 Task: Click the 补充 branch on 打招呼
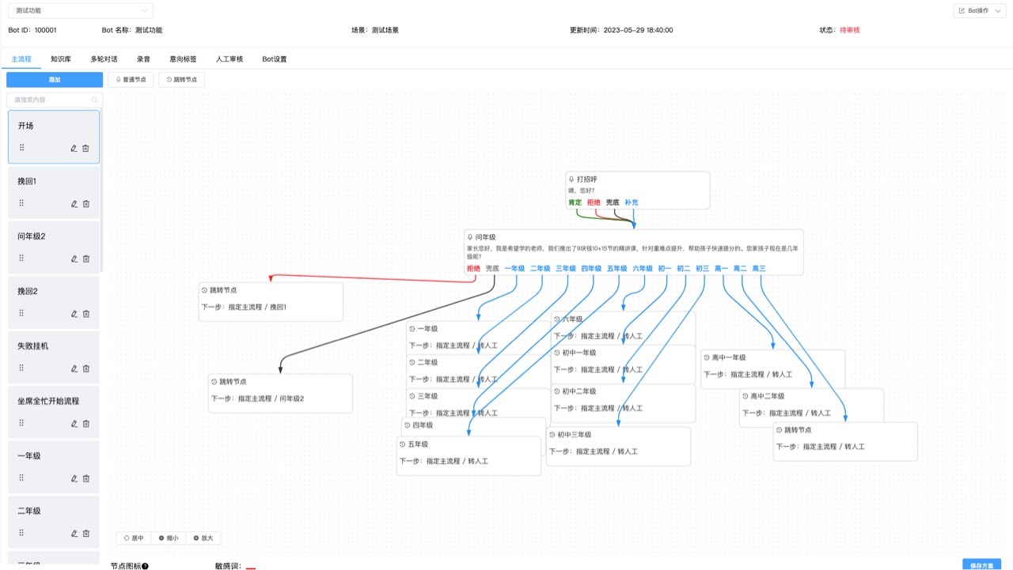pos(632,202)
